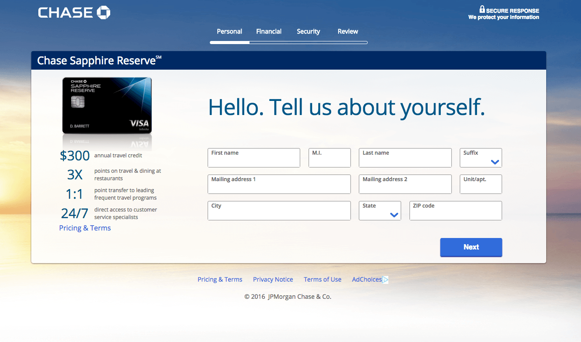
Task: Click the application progress bar
Action: pos(289,42)
